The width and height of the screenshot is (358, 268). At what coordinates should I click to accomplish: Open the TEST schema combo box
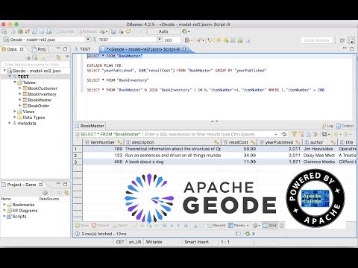(x=128, y=39)
